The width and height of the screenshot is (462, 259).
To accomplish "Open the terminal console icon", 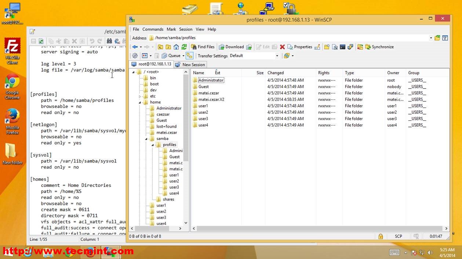I will [x=342, y=47].
